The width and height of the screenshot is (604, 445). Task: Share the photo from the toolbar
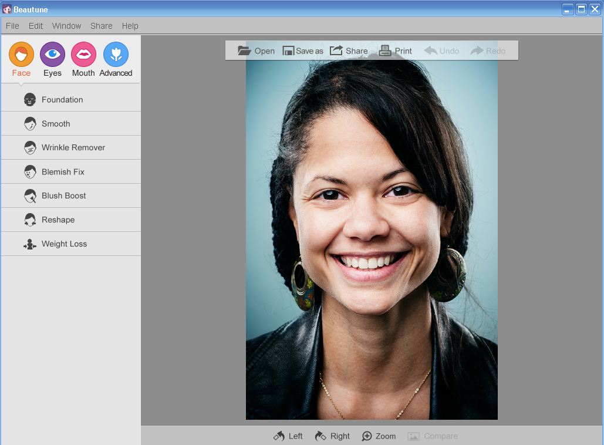tap(349, 51)
